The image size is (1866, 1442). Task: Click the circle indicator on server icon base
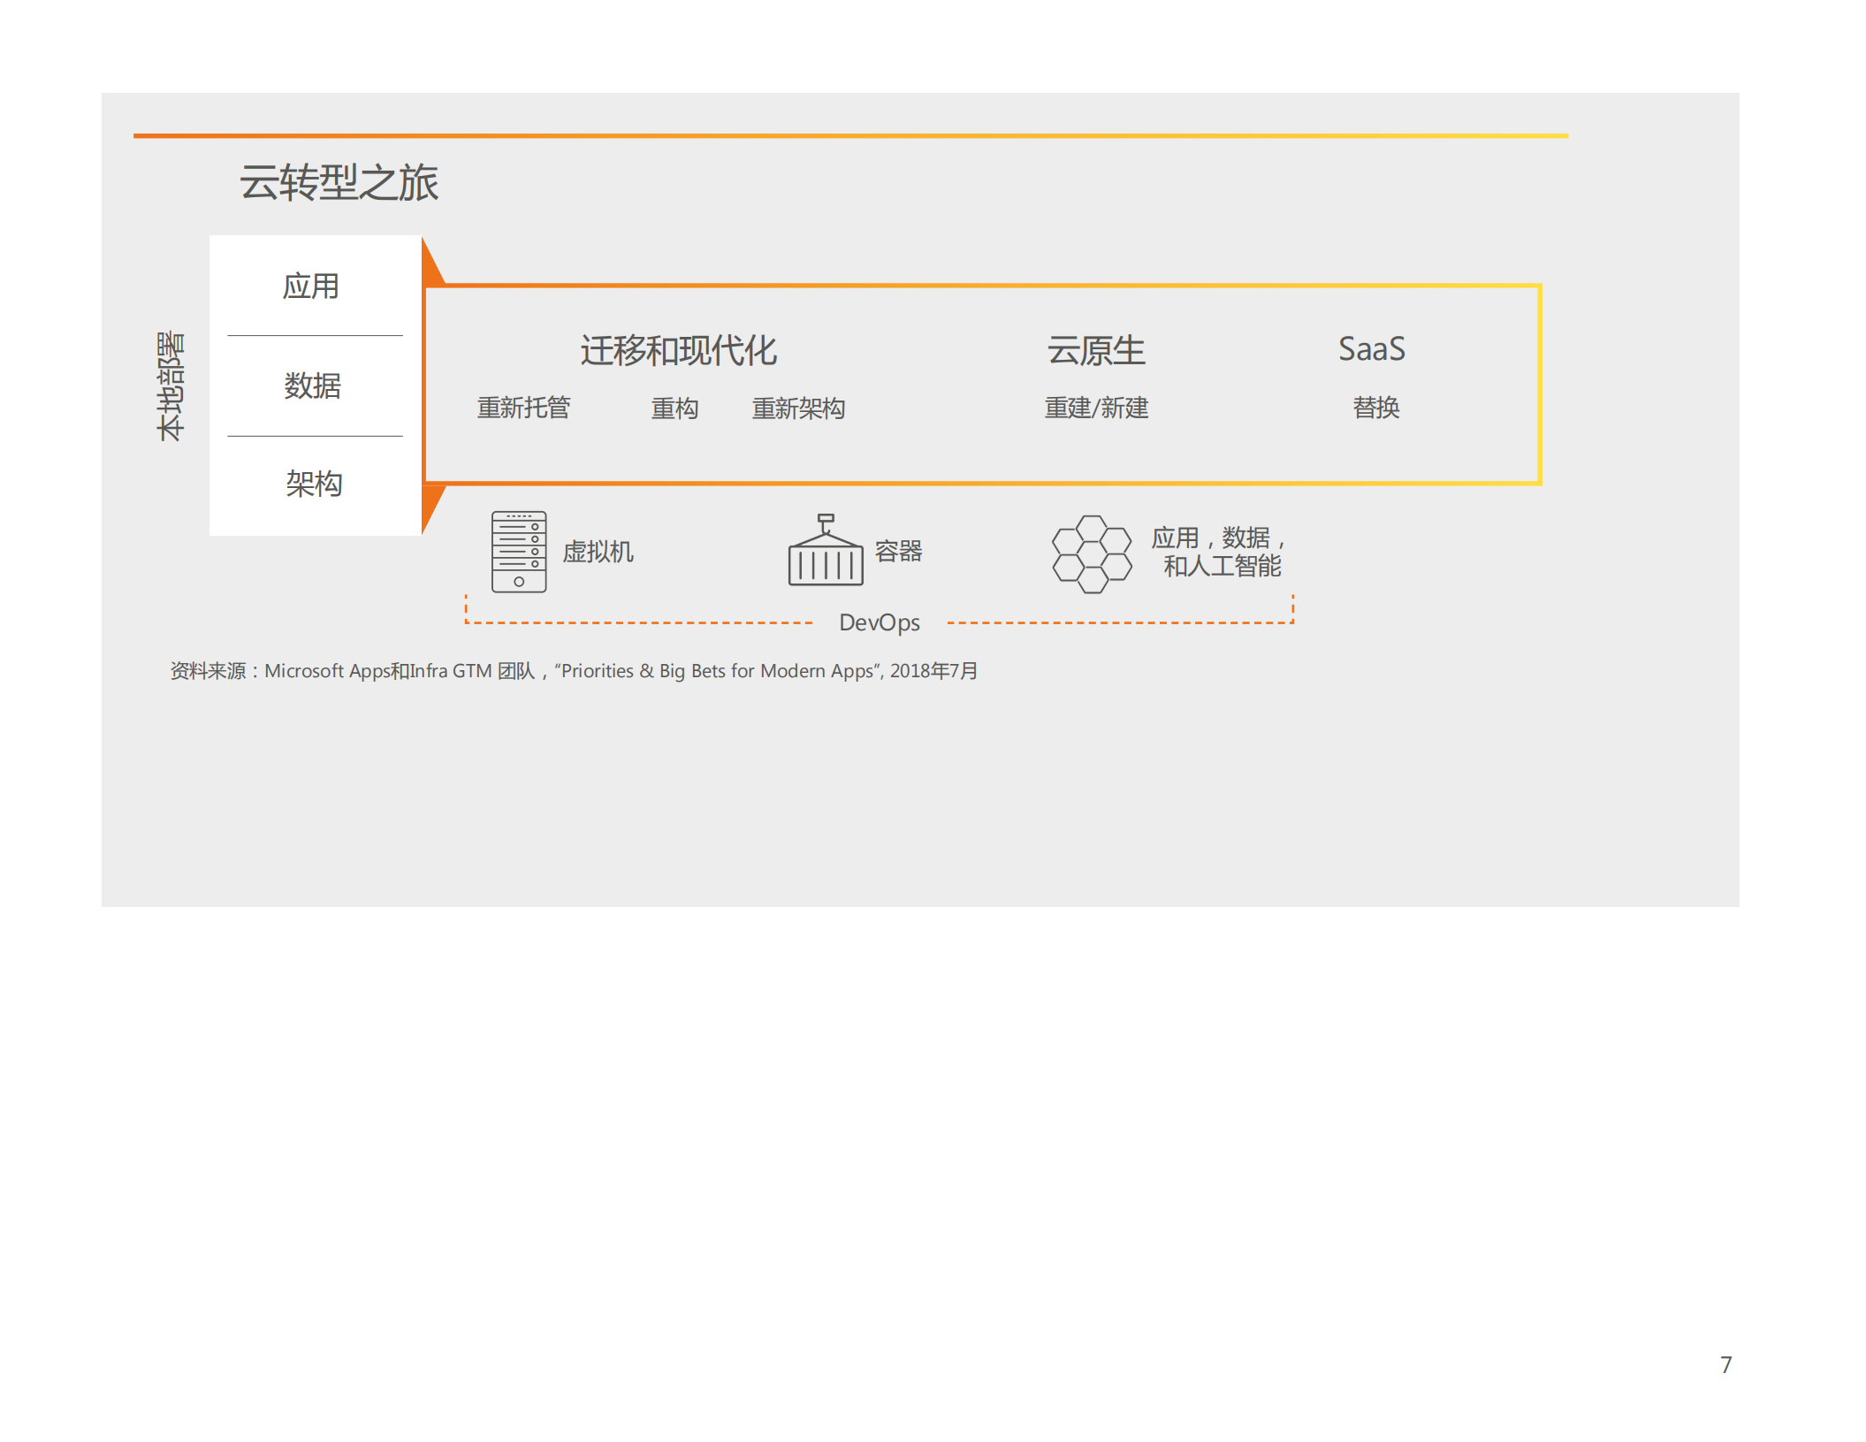tap(519, 581)
